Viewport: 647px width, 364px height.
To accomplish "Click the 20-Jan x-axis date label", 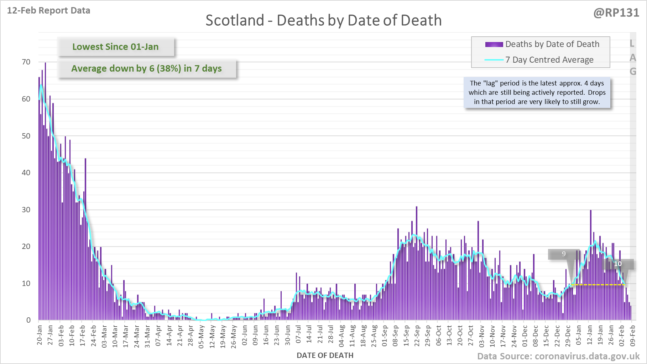I will tap(40, 335).
